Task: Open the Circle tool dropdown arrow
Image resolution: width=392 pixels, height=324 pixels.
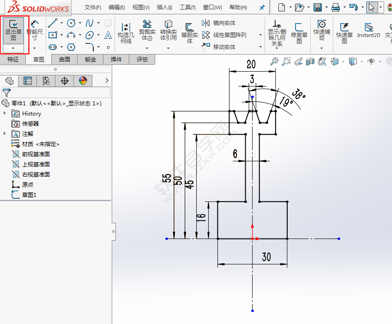Action: [80, 23]
